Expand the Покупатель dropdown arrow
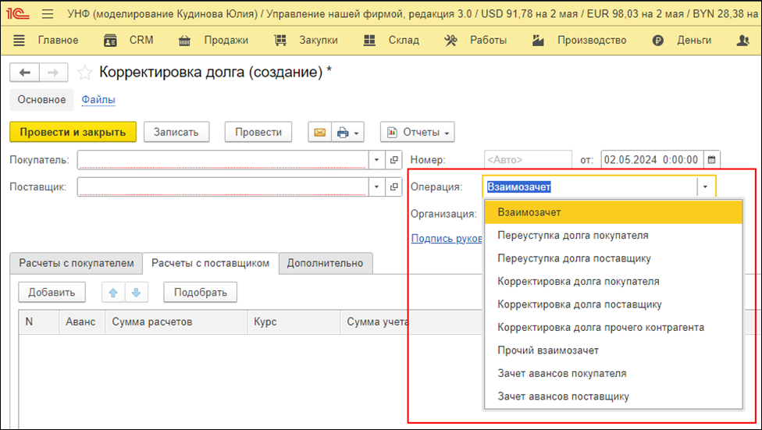 pos(376,160)
